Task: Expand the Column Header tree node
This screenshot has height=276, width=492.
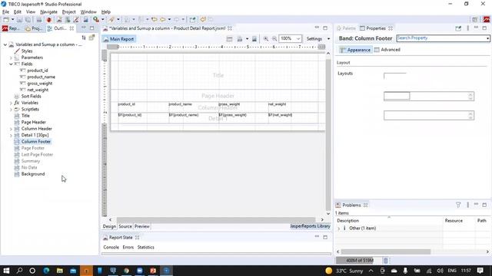Action: 11,129
